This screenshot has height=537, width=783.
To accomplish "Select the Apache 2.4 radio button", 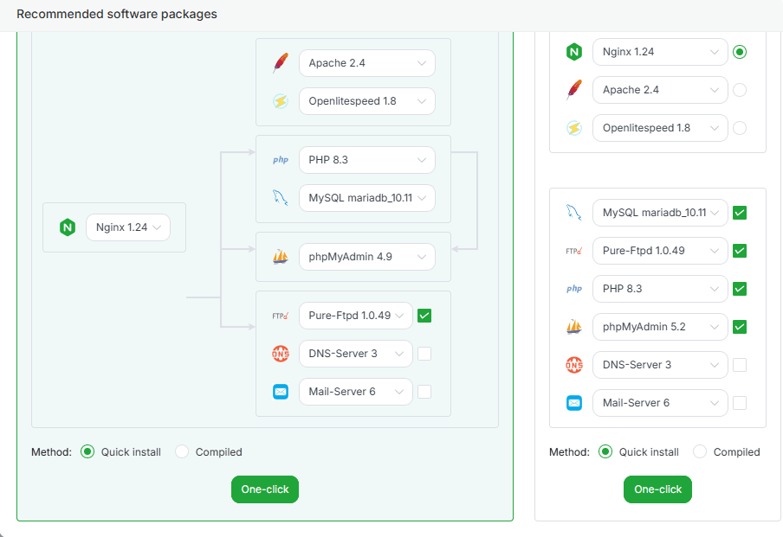I will [739, 90].
